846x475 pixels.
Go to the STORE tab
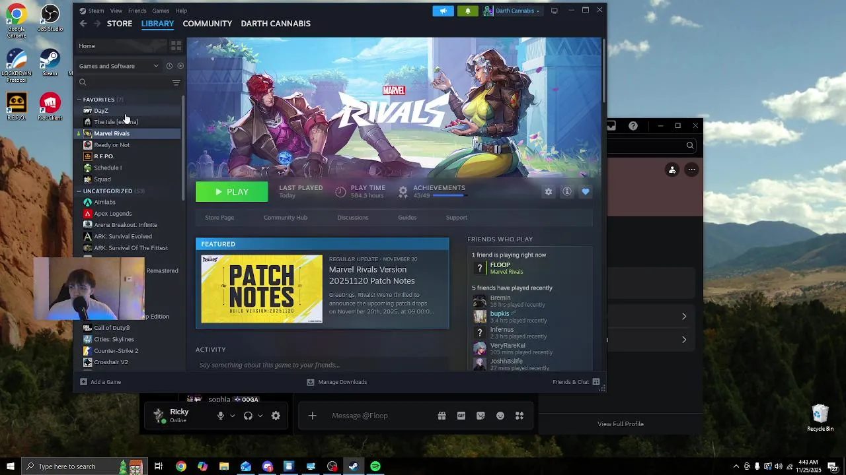tap(120, 23)
